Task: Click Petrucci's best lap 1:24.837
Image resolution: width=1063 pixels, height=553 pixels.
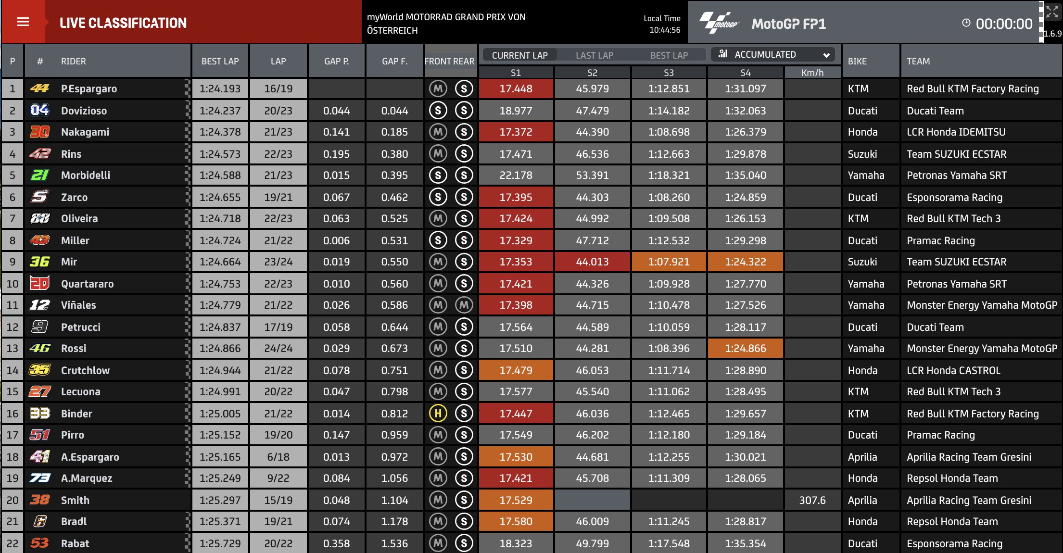Action: click(220, 327)
